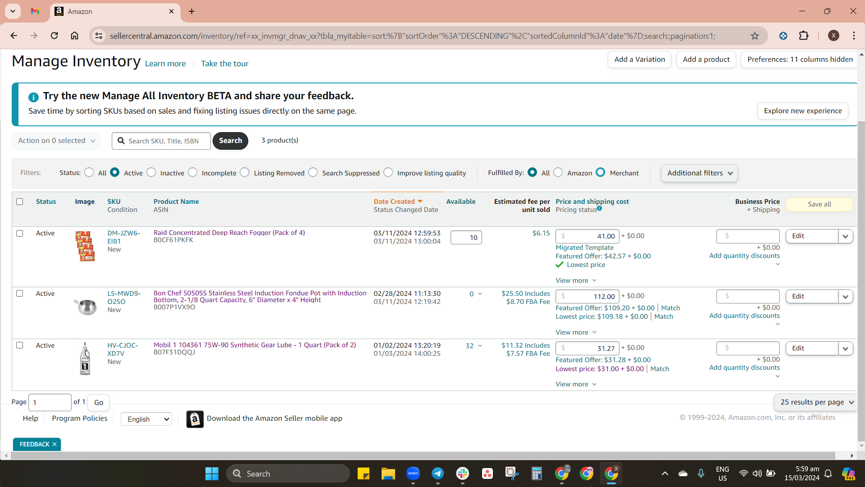Choose the Search Suppressed status filter

[x=313, y=172]
